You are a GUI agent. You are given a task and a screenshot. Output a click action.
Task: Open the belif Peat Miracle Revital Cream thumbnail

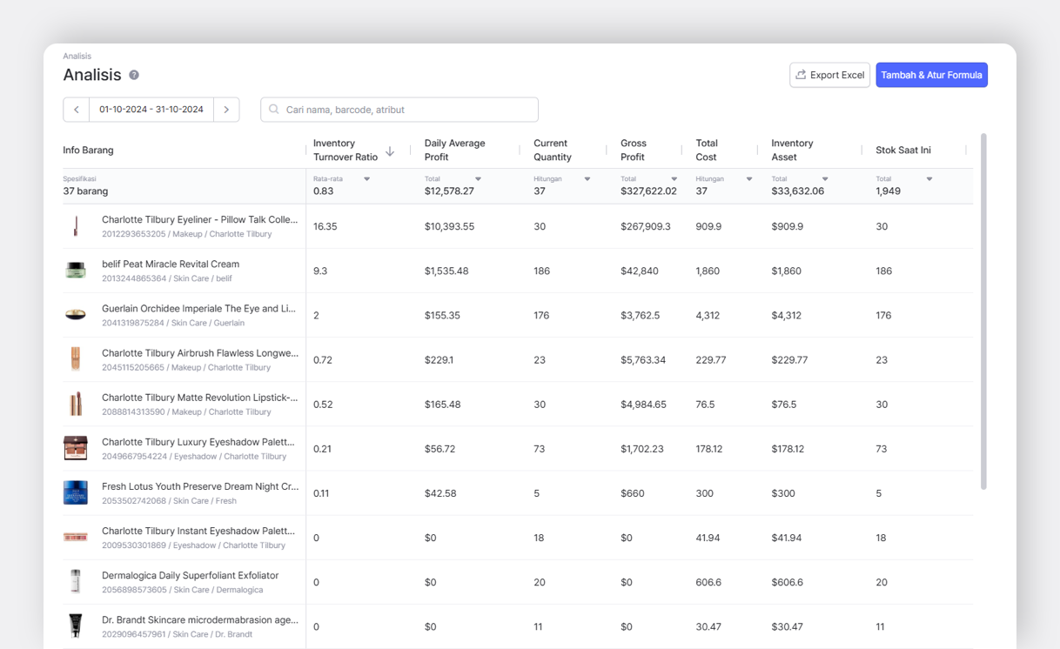[x=76, y=271]
